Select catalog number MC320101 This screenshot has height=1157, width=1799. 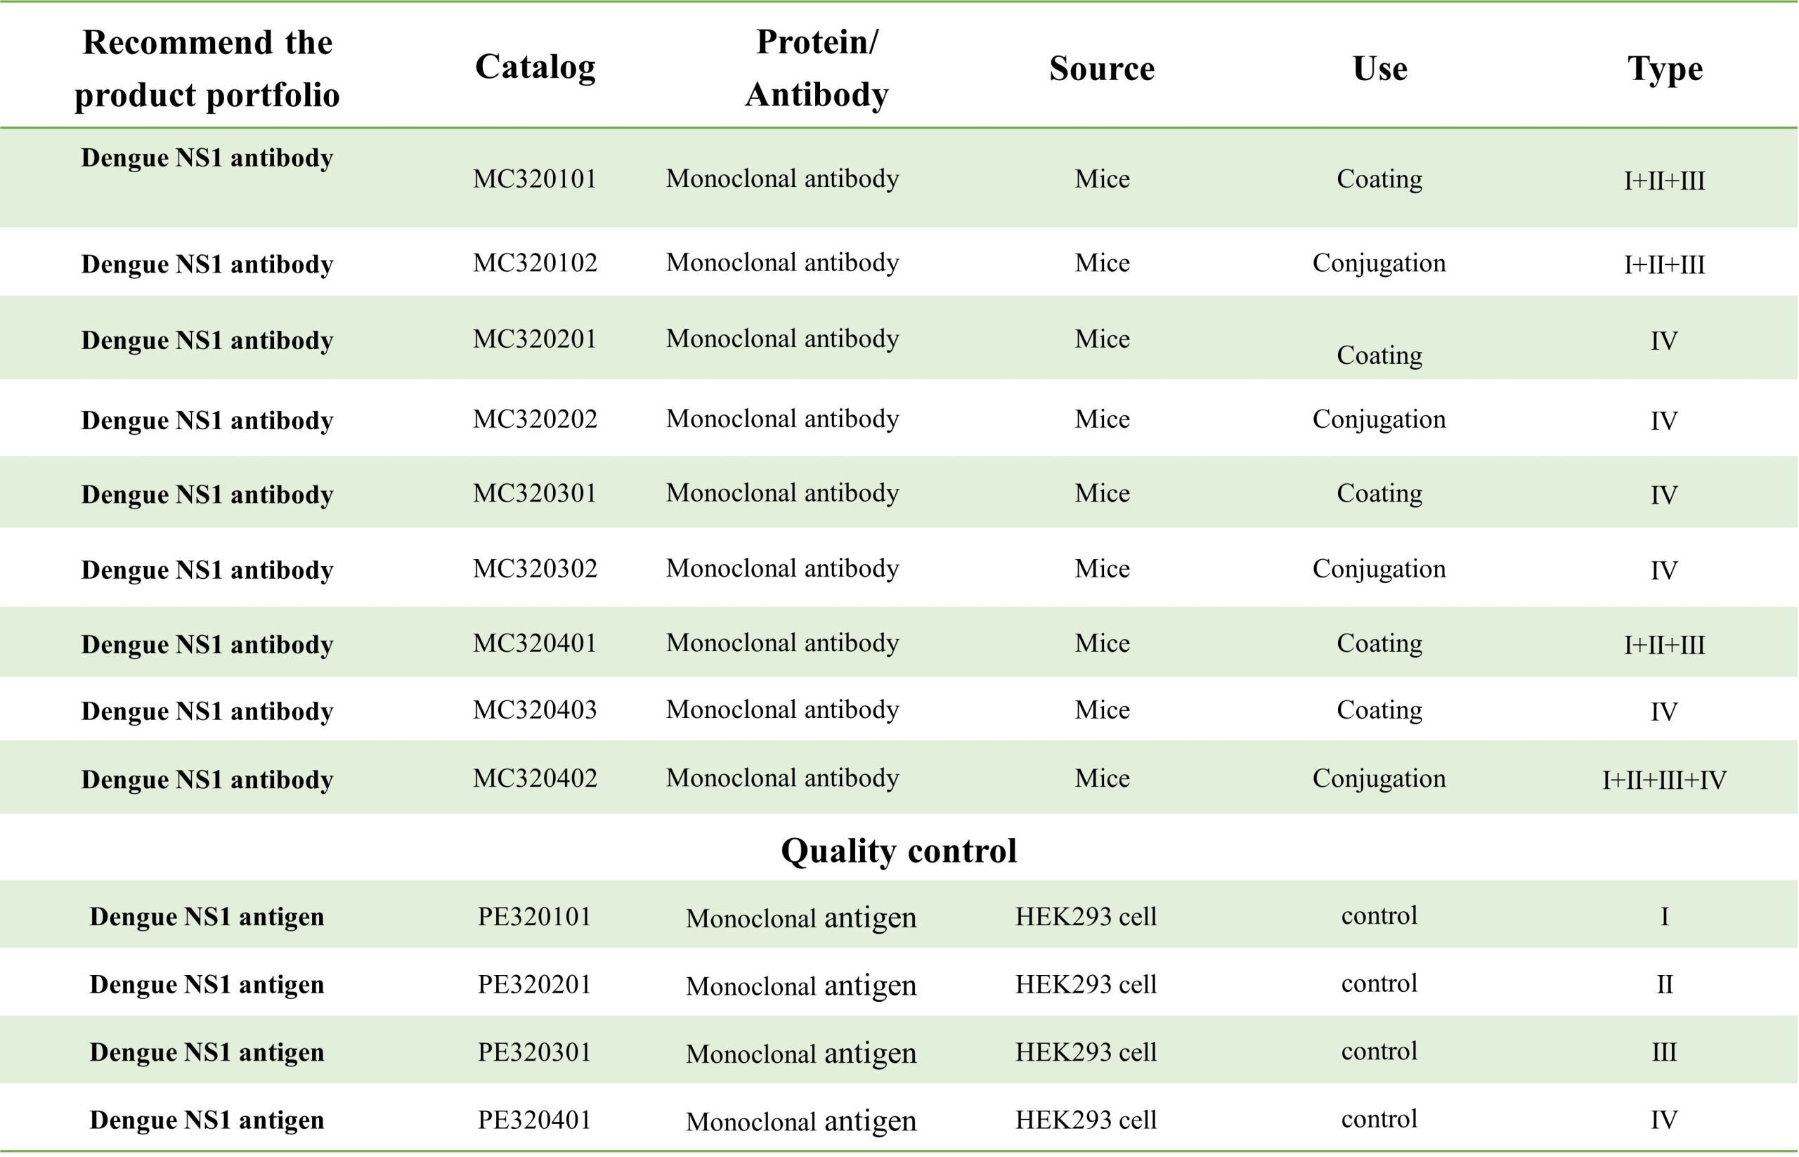(x=535, y=179)
